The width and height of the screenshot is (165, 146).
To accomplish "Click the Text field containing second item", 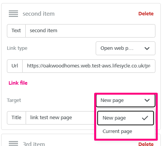I will 90,31.
